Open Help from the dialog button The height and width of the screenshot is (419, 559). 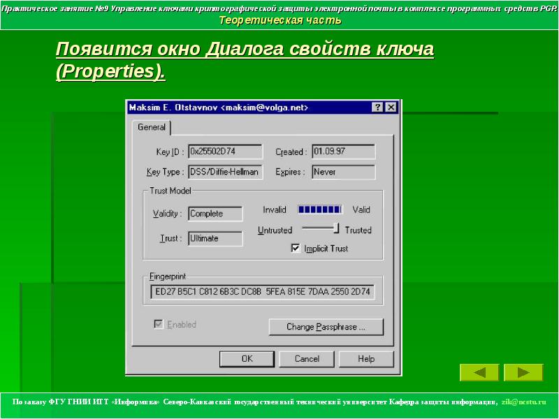point(366,359)
